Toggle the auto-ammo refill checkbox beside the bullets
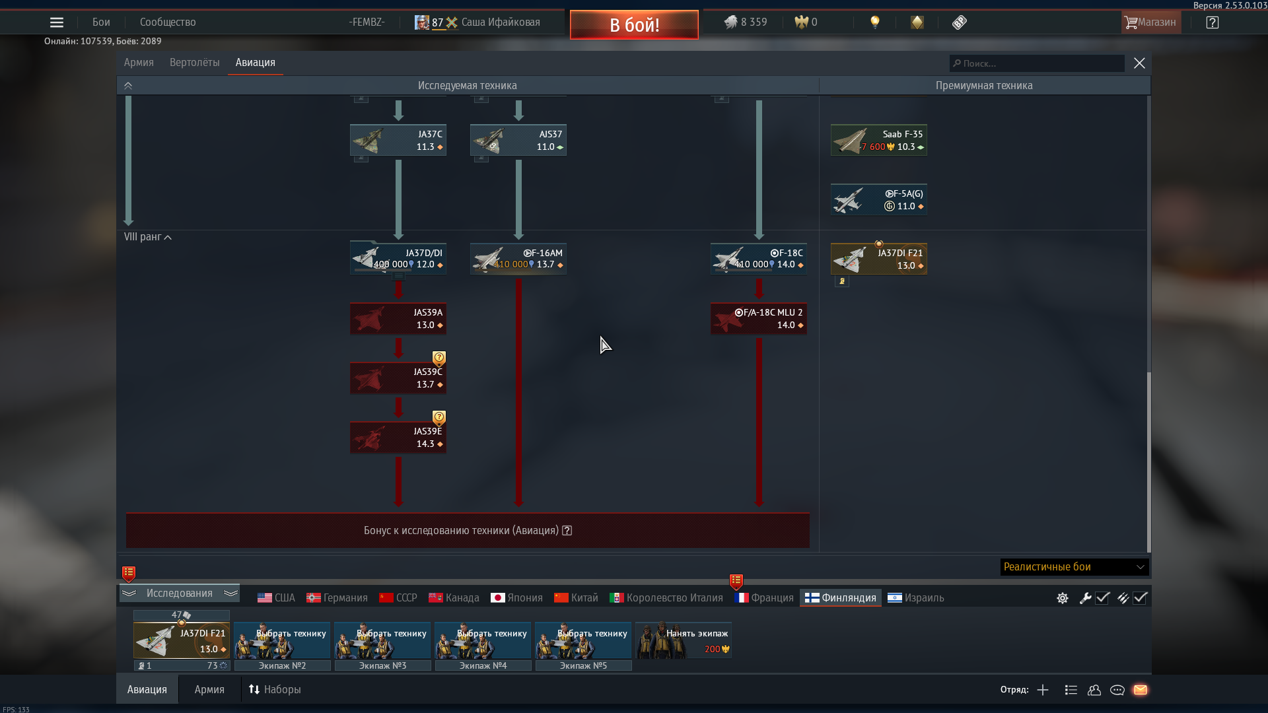The height and width of the screenshot is (713, 1268). pyautogui.click(x=1141, y=598)
